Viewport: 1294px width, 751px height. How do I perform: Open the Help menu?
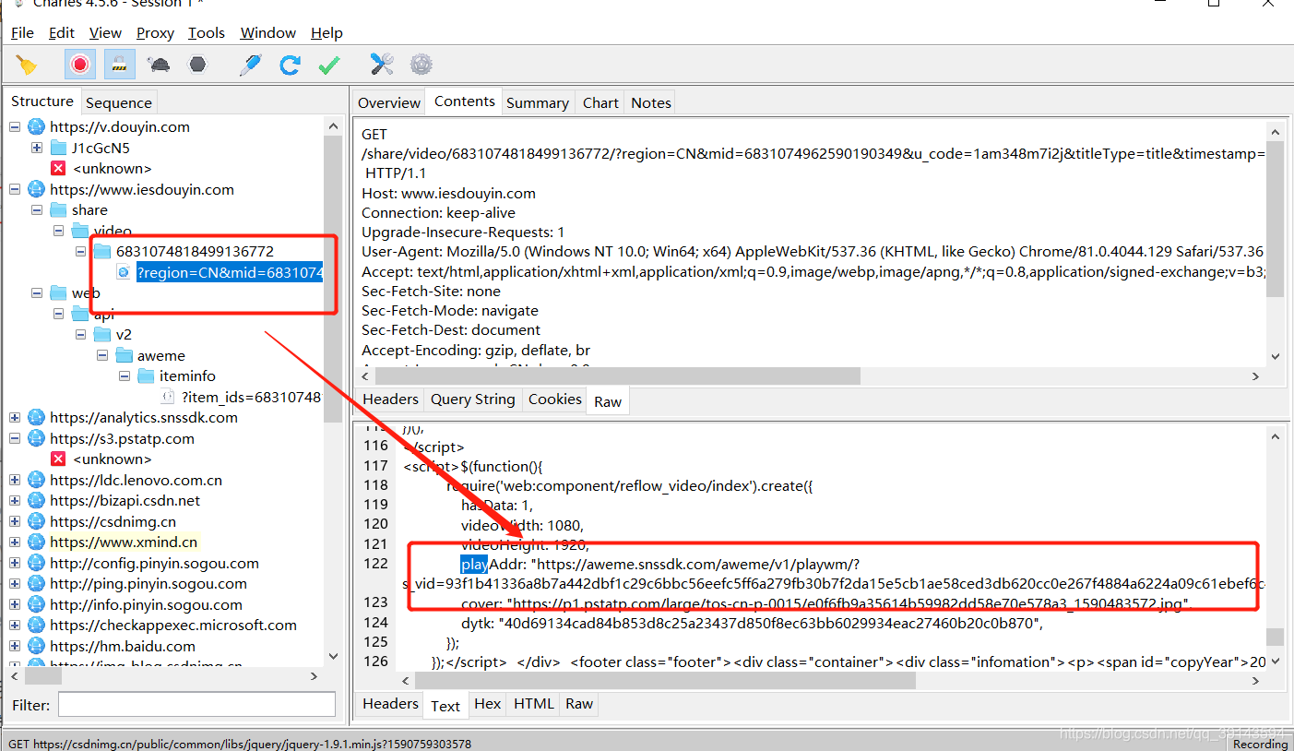[x=326, y=32]
